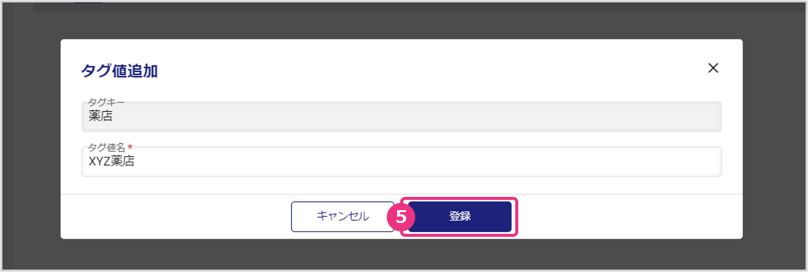Screen dimensions: 808x272
Task: Place cursor in the XYZ薬店 text
Action: tap(111, 162)
